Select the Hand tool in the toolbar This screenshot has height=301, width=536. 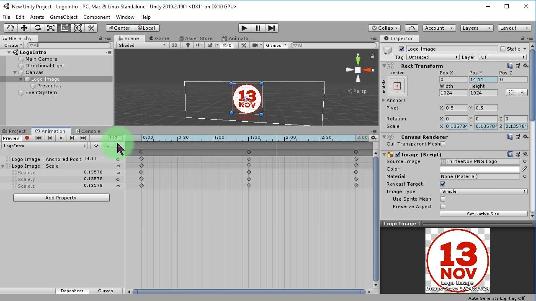click(10, 28)
